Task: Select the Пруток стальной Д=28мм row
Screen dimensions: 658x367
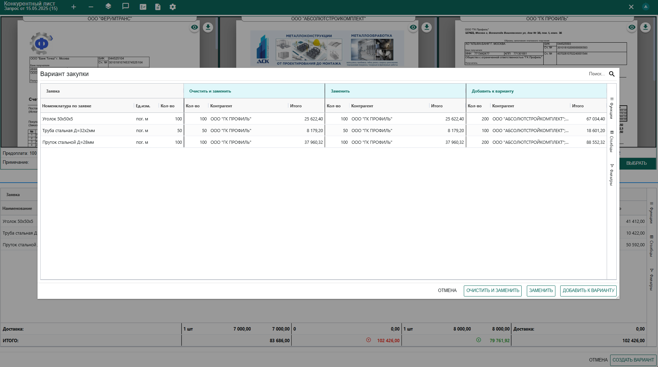Action: [323, 142]
